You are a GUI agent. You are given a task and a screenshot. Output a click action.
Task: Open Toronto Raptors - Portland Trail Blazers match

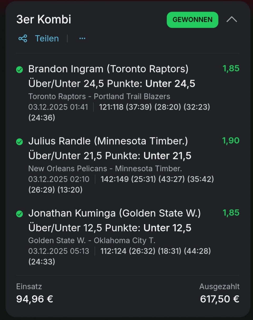(99, 97)
